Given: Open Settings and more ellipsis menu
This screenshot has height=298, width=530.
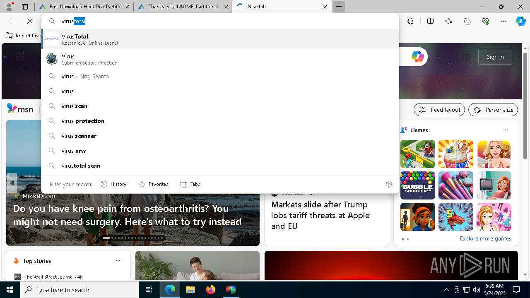Looking at the screenshot, I should click(x=503, y=21).
